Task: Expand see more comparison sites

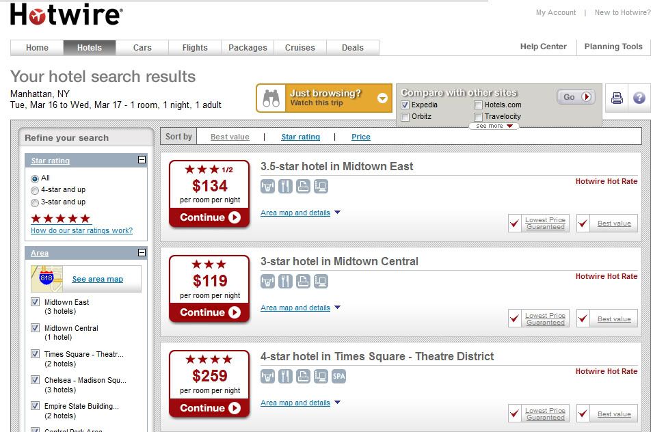Action: click(494, 126)
